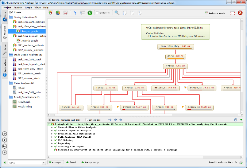
Task: Toggle the Exclusive checkbox
Action: pyautogui.click(x=97, y=13)
